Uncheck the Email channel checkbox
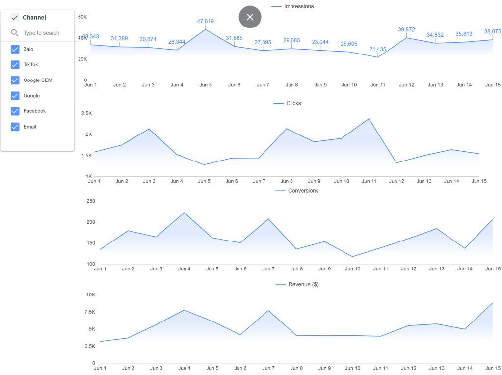 pyautogui.click(x=15, y=127)
